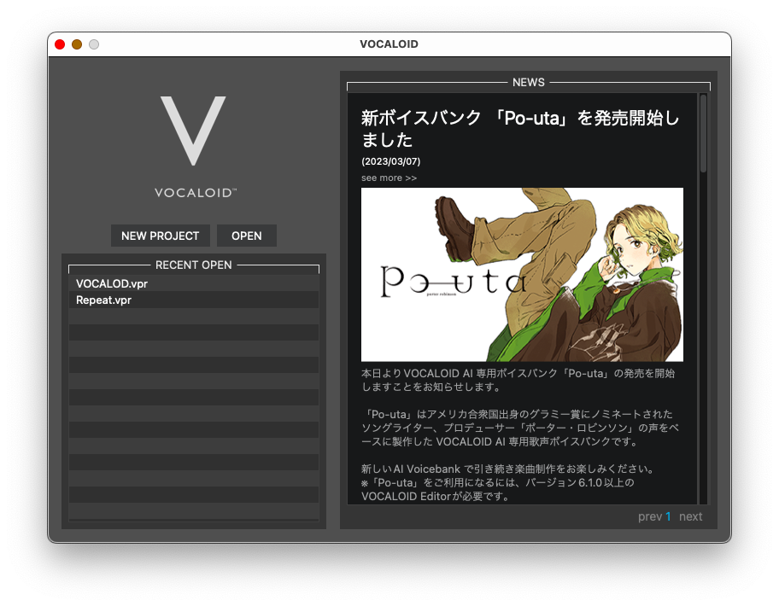Go to the prev news page
779x606 pixels.
pyautogui.click(x=650, y=516)
